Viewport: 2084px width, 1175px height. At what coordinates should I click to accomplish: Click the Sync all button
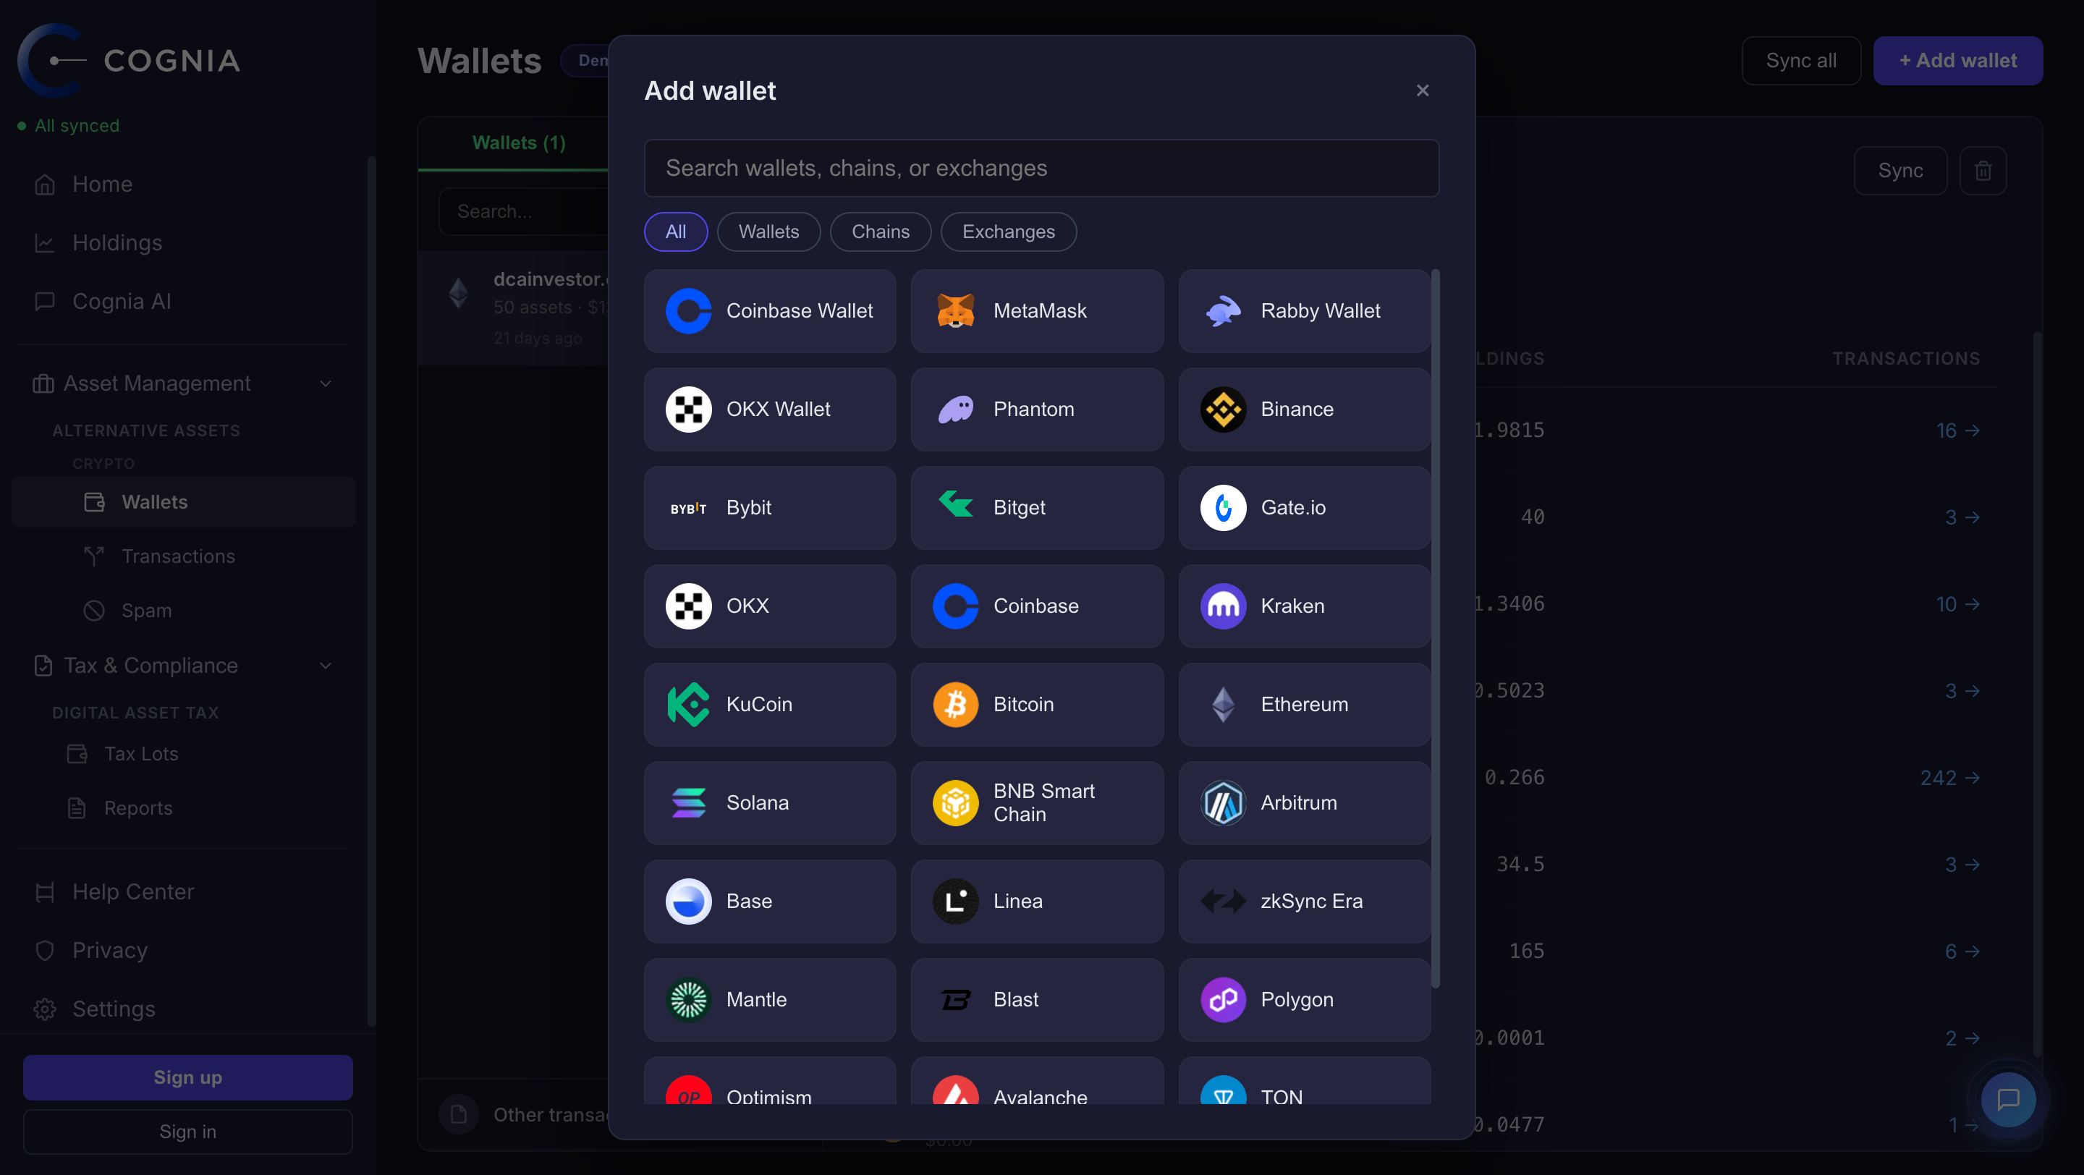click(x=1801, y=61)
